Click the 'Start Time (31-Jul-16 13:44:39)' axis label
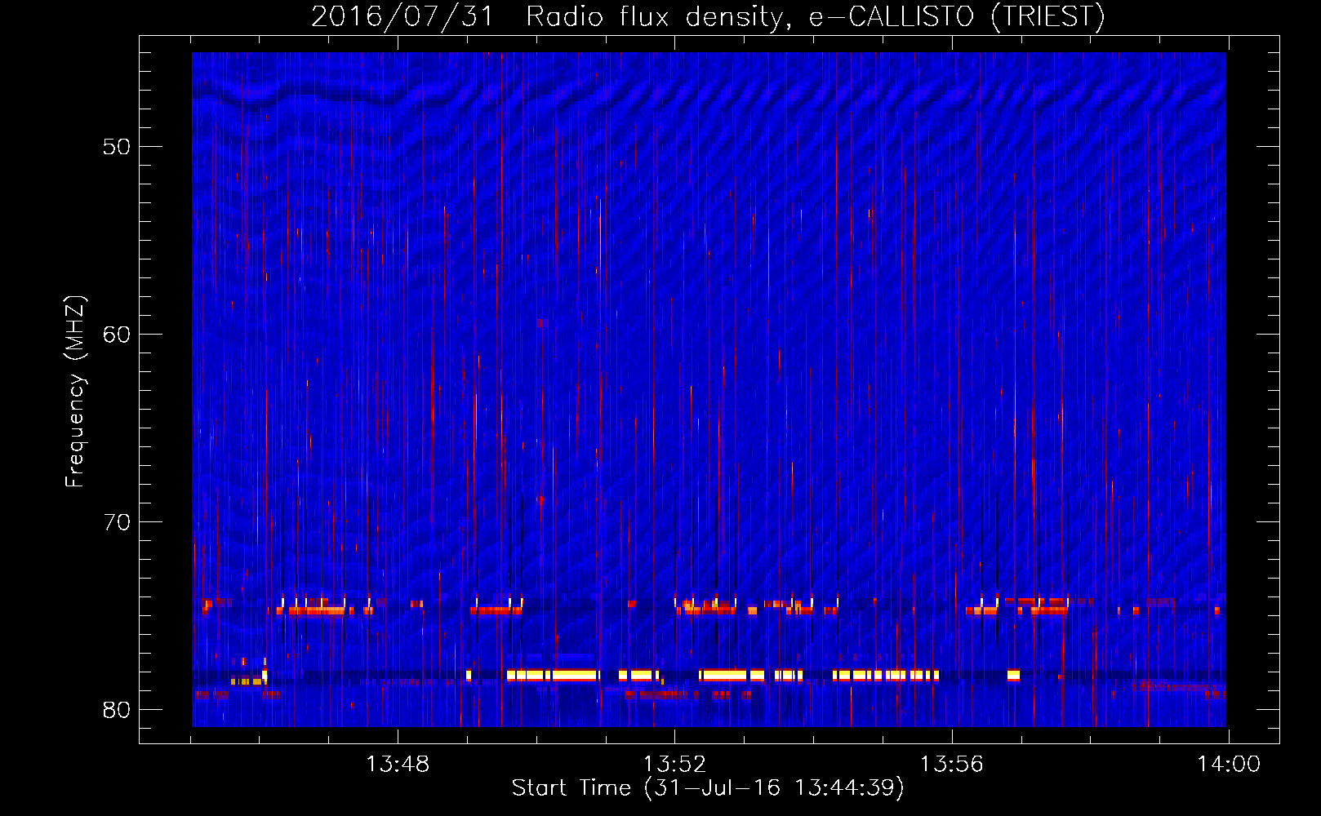The image size is (1321, 816). 708,788
